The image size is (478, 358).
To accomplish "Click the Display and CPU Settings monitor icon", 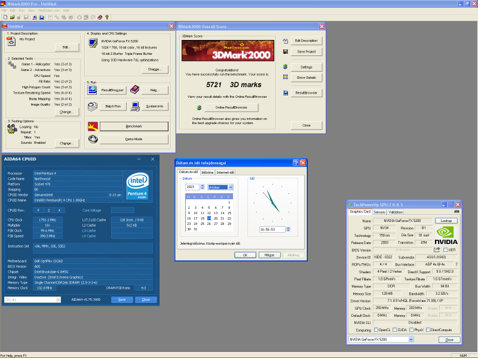I will [x=93, y=43].
